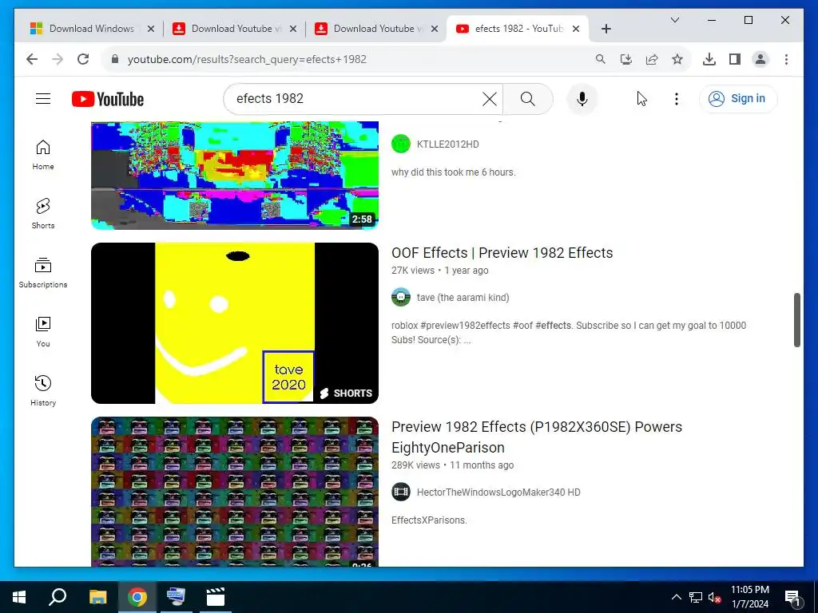Click "why did this took me 6 hours." description
This screenshot has height=613, width=818.
[454, 172]
